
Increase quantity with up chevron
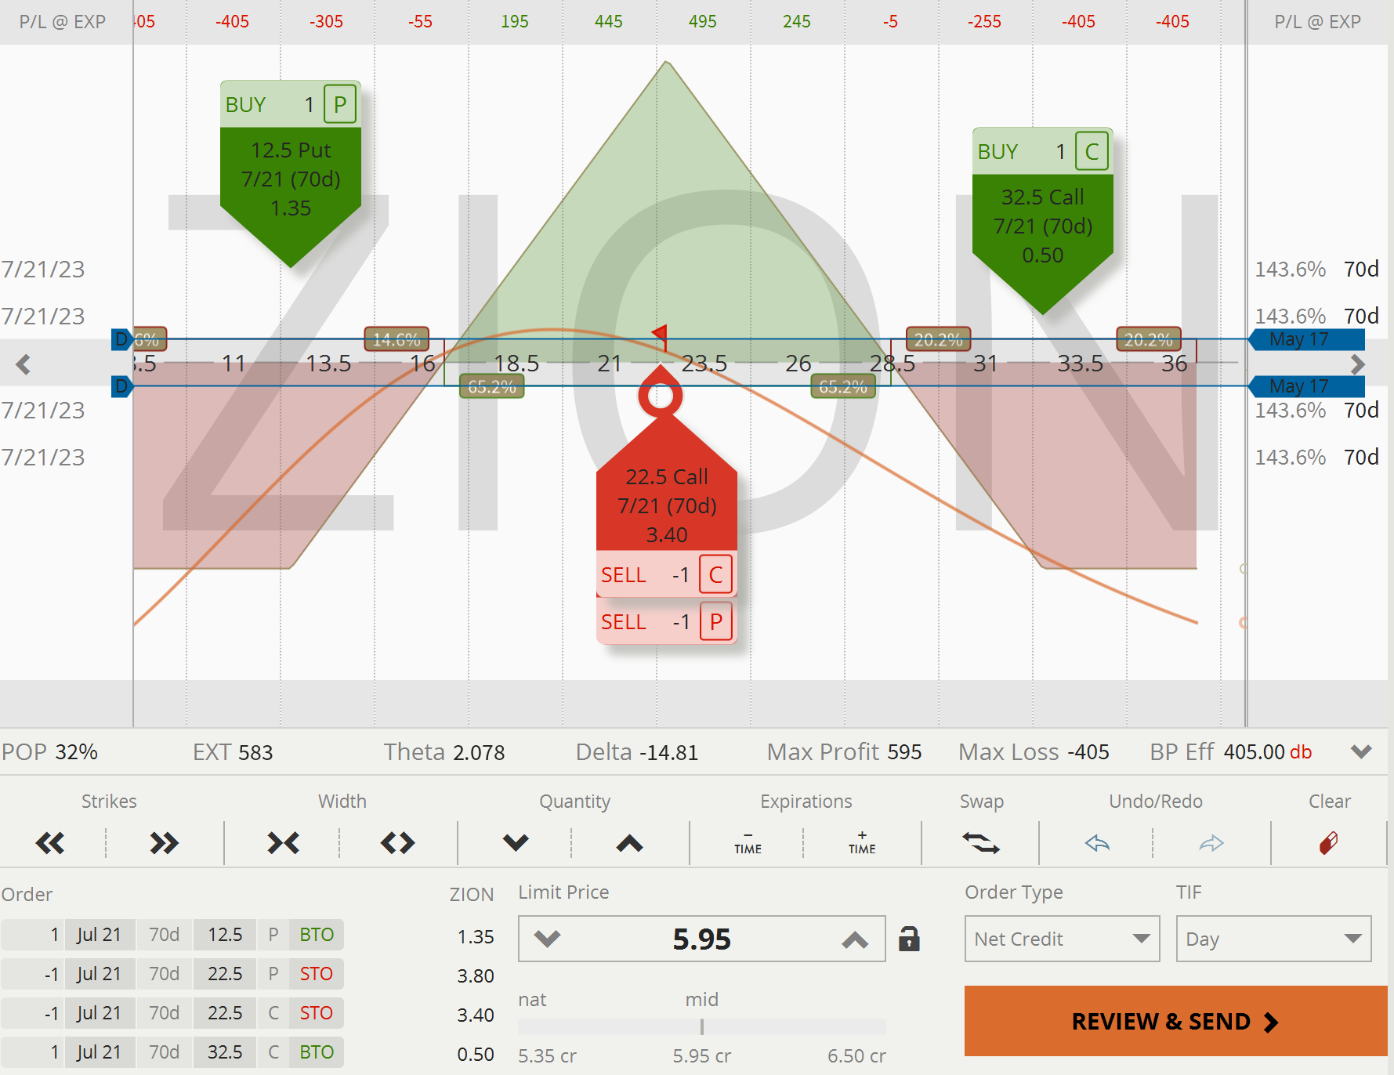(630, 844)
